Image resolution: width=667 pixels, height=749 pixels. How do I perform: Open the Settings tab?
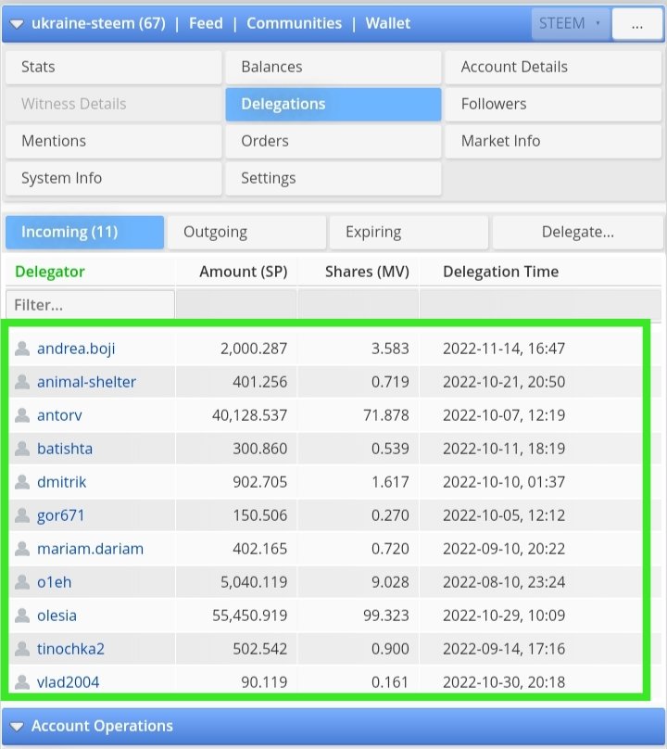pyautogui.click(x=333, y=178)
